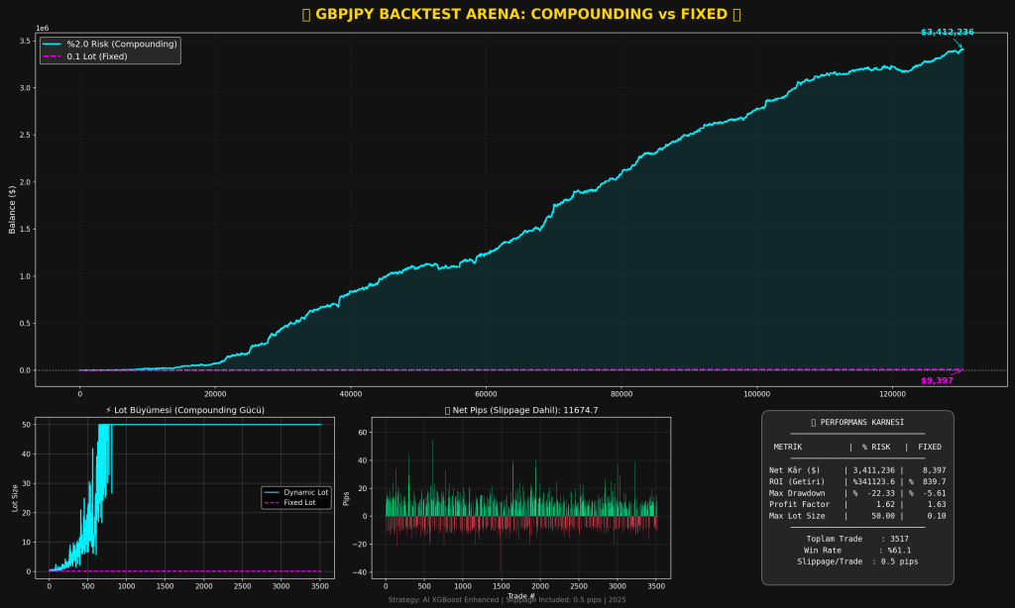Click the Lot Büyümesi (Compounding Gücü) subplot title

tap(184, 410)
